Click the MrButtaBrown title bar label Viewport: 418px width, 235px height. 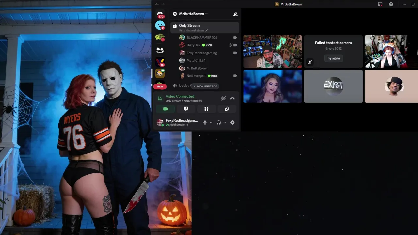tap(291, 4)
